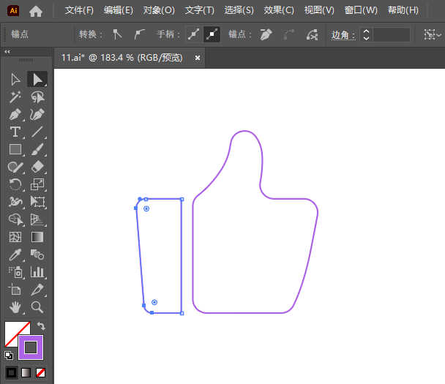Select the Rotate tool
445x384 pixels.
click(15, 184)
